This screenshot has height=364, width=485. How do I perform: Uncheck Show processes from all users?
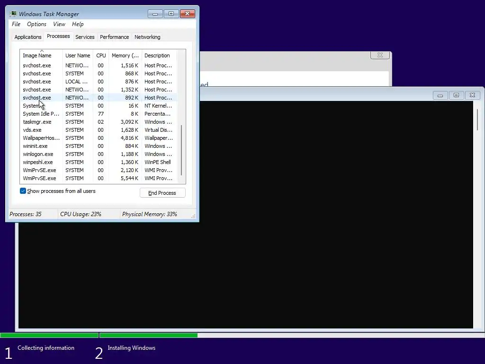(23, 191)
